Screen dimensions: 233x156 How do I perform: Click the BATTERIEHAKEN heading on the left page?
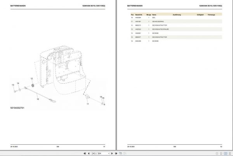(18, 6)
